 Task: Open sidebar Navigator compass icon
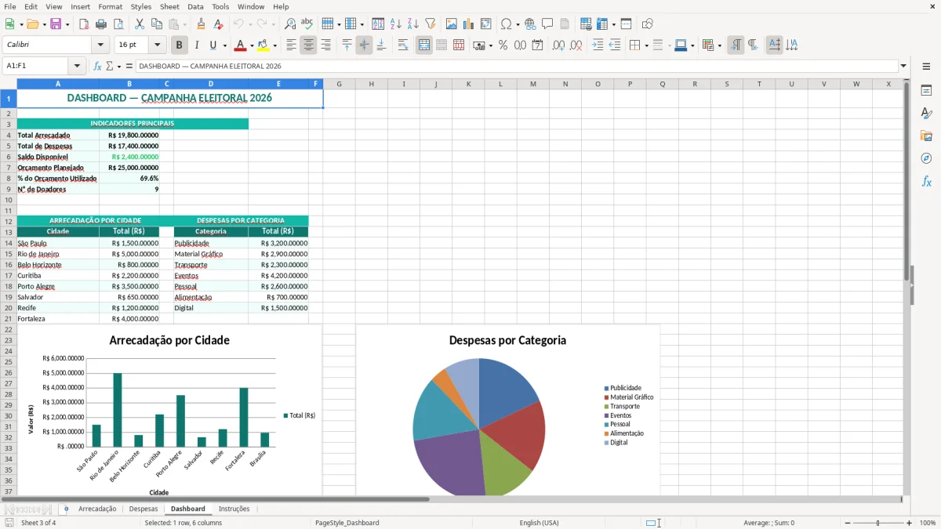pos(926,158)
